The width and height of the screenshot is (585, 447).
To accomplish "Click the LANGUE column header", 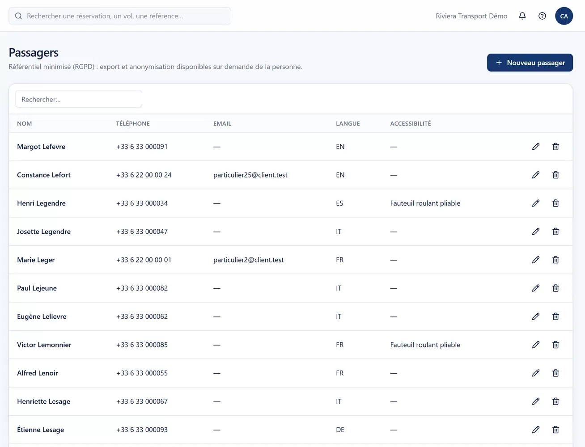I will pyautogui.click(x=348, y=124).
